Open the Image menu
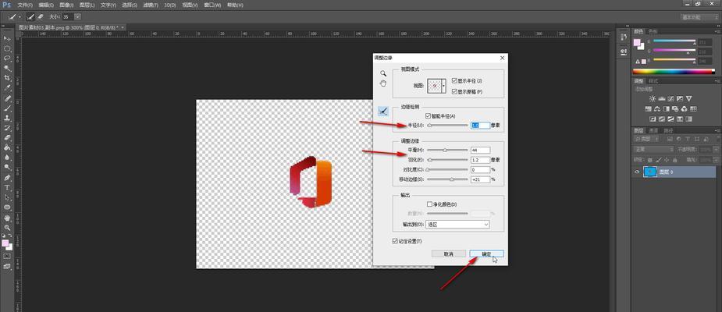 pos(67,5)
